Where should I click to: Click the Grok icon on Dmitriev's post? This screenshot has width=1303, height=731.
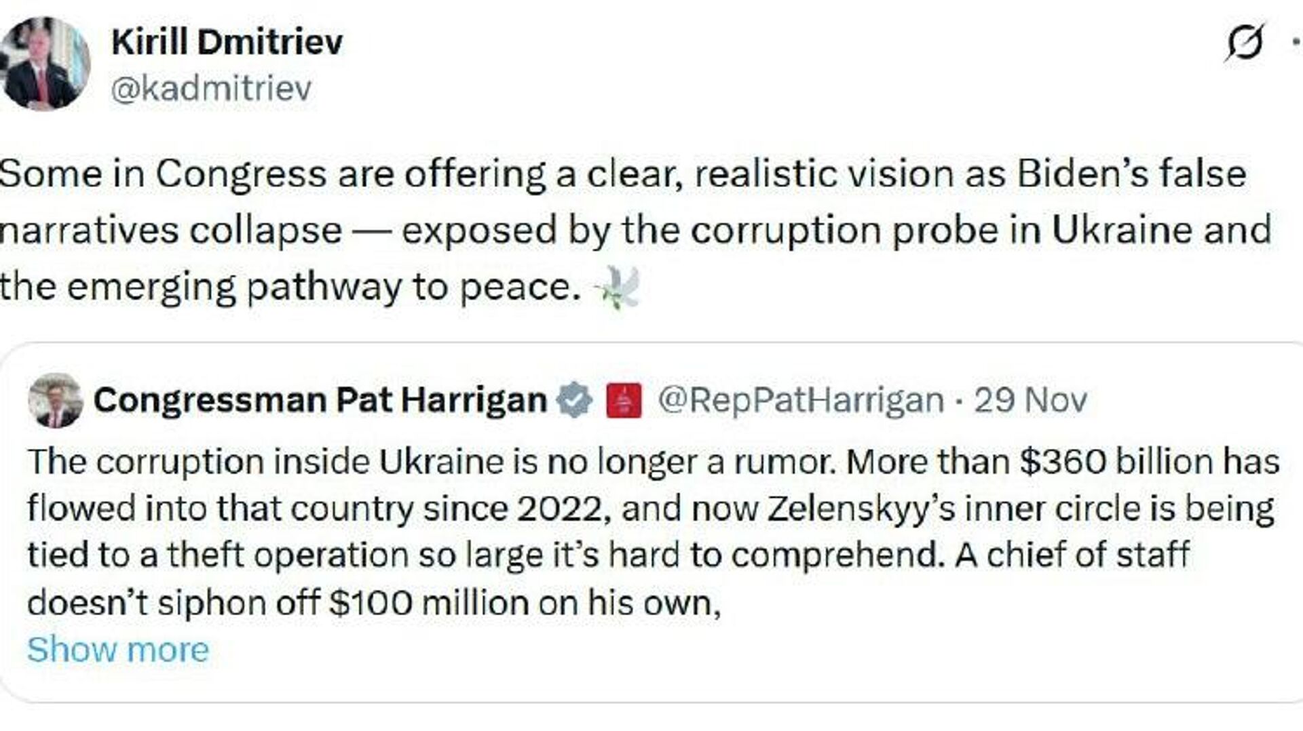click(1245, 43)
